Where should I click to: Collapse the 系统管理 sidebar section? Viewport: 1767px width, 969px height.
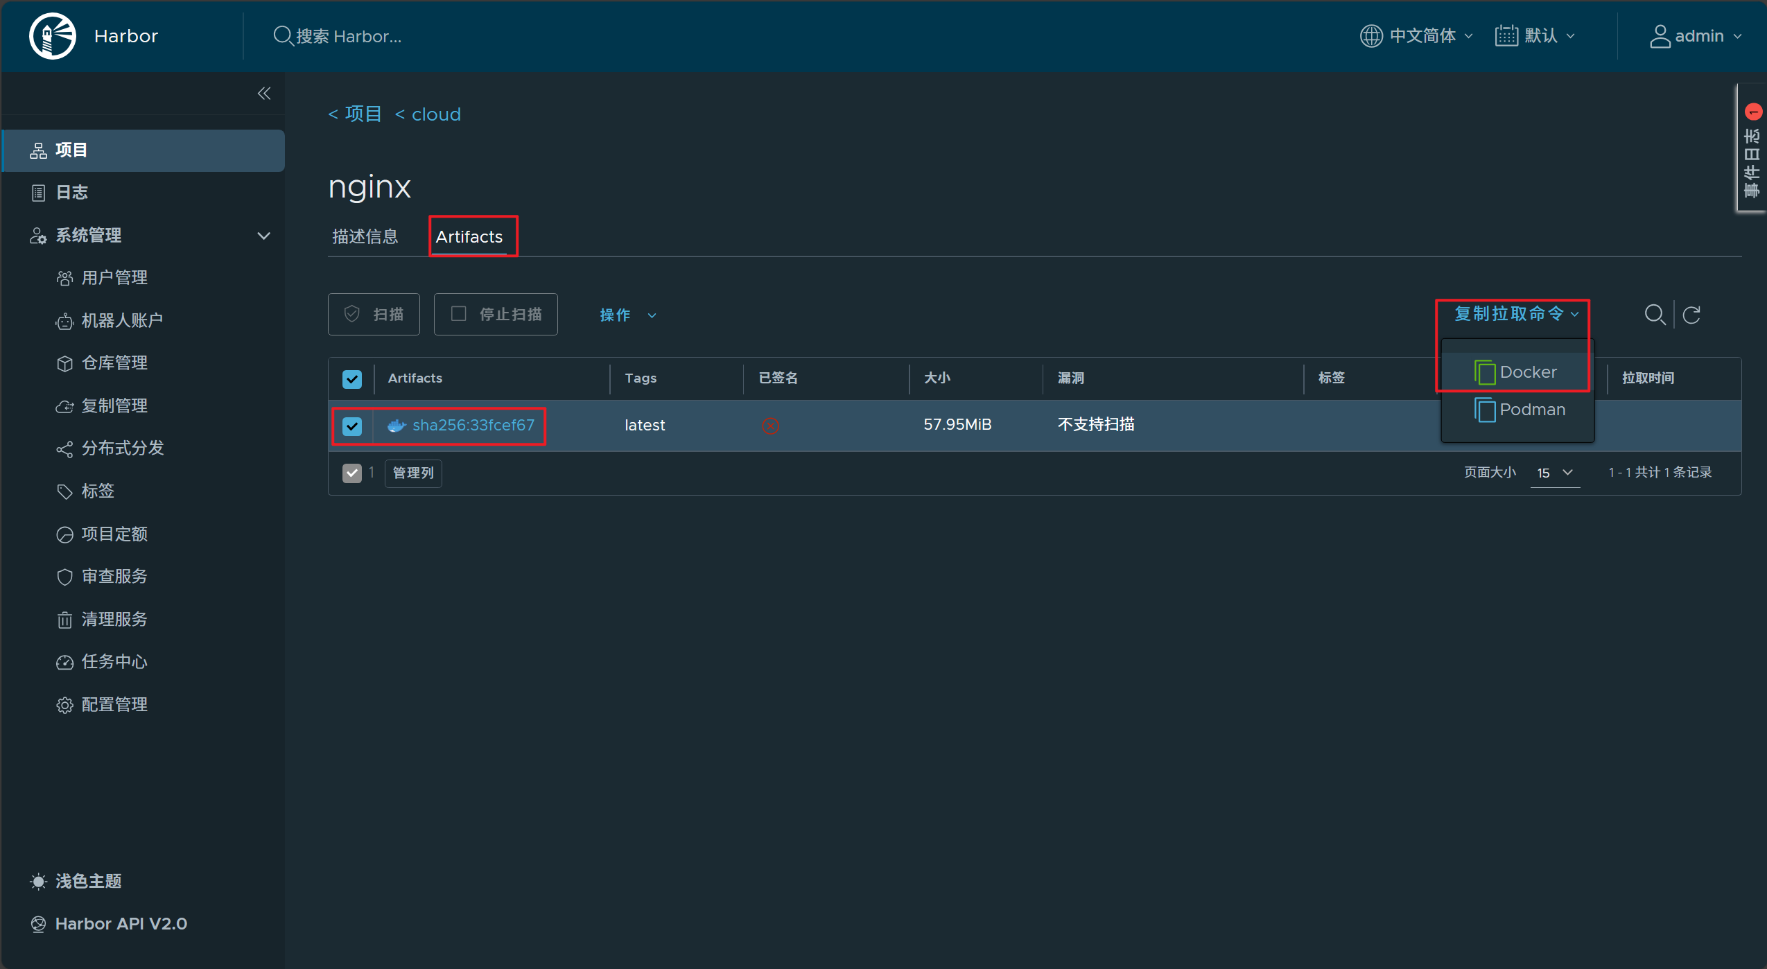(263, 235)
